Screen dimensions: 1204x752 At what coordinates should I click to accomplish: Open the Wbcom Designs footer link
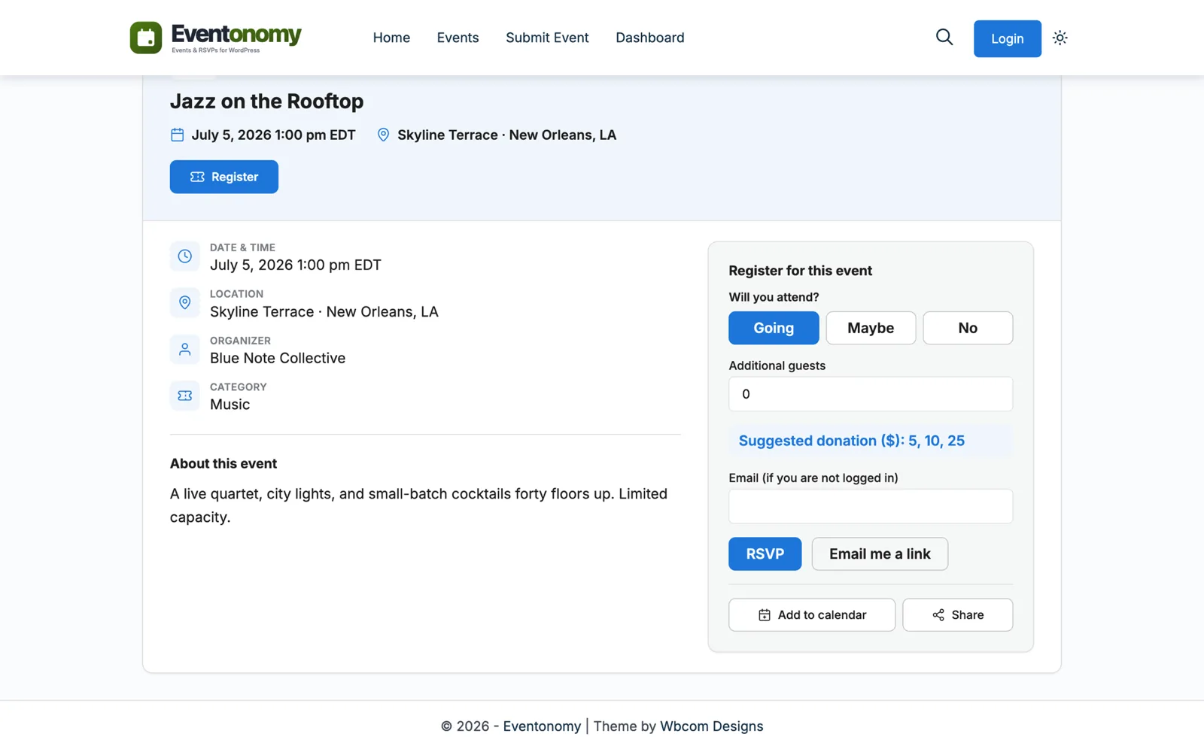(x=711, y=726)
